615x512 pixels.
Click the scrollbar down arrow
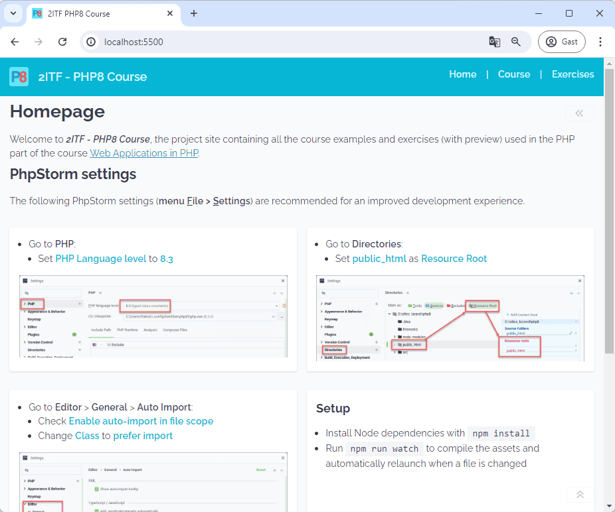[x=609, y=507]
